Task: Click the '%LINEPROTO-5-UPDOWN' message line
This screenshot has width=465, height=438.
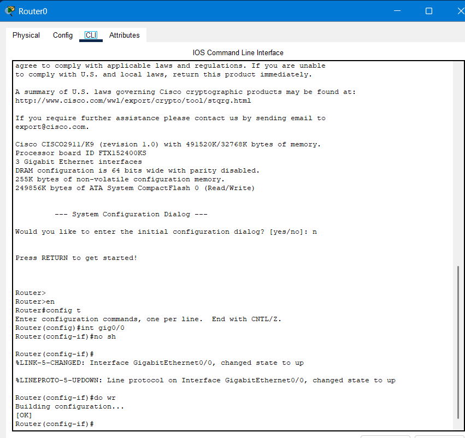Action: 205,380
